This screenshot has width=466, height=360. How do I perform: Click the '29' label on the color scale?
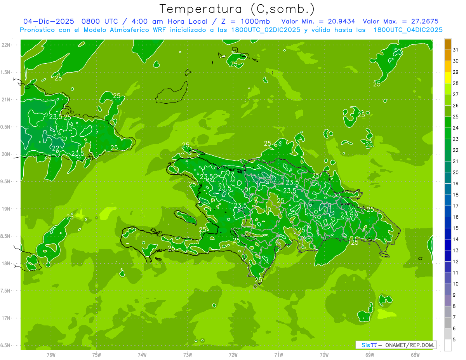click(x=456, y=72)
